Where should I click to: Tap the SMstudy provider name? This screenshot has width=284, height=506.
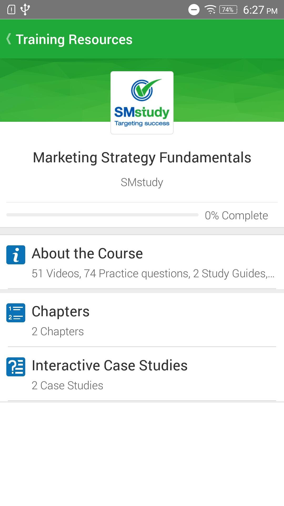coord(142,182)
